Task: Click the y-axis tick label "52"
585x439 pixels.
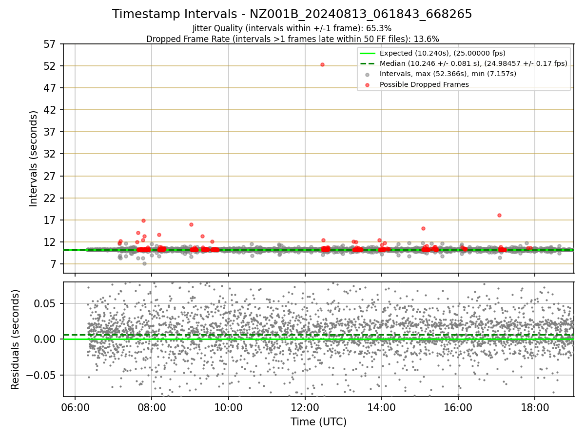Action: click(x=51, y=66)
